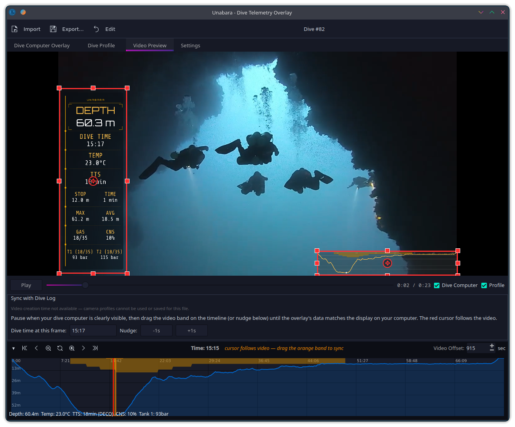
Task: Click the Dive time at this frame field
Action: click(x=93, y=330)
